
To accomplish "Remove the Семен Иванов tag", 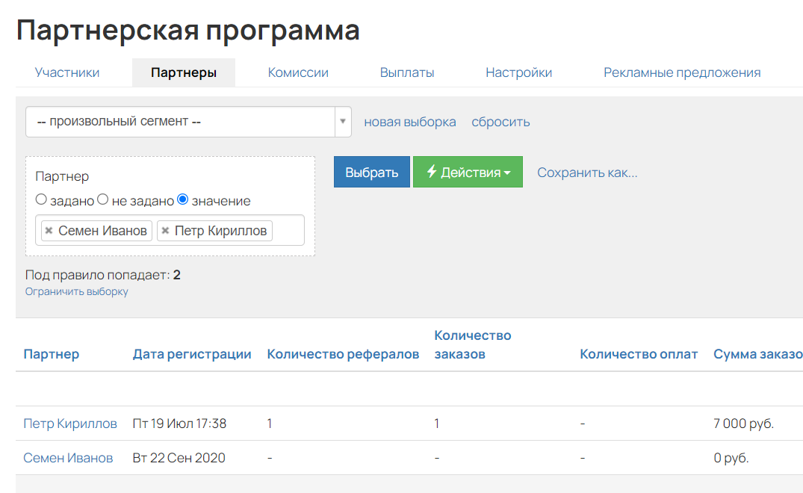I will tap(49, 231).
